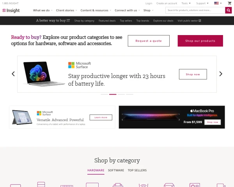The image size is (234, 187).
Task: Switch to the SOFTWARE category tab
Action: [x=116, y=170]
